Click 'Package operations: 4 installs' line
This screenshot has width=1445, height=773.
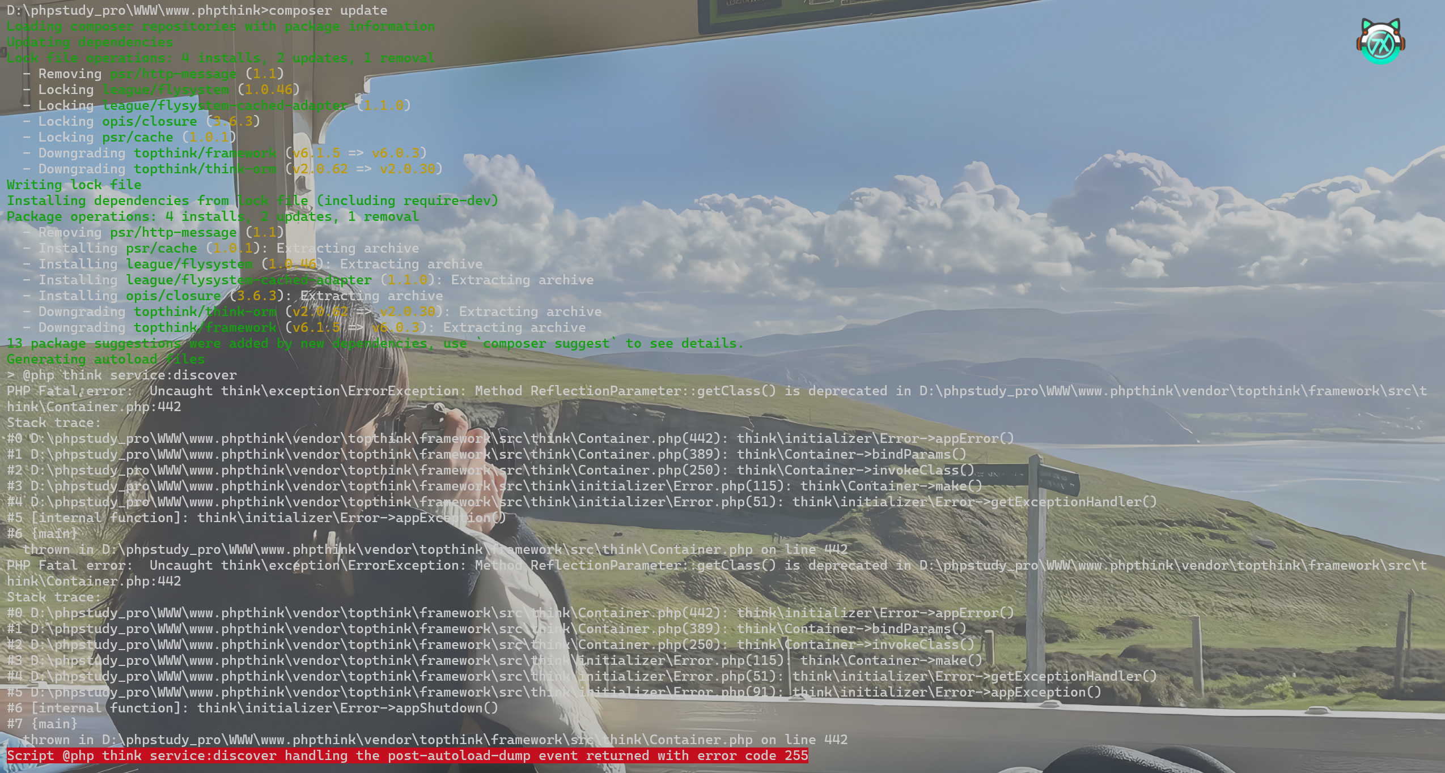click(213, 216)
